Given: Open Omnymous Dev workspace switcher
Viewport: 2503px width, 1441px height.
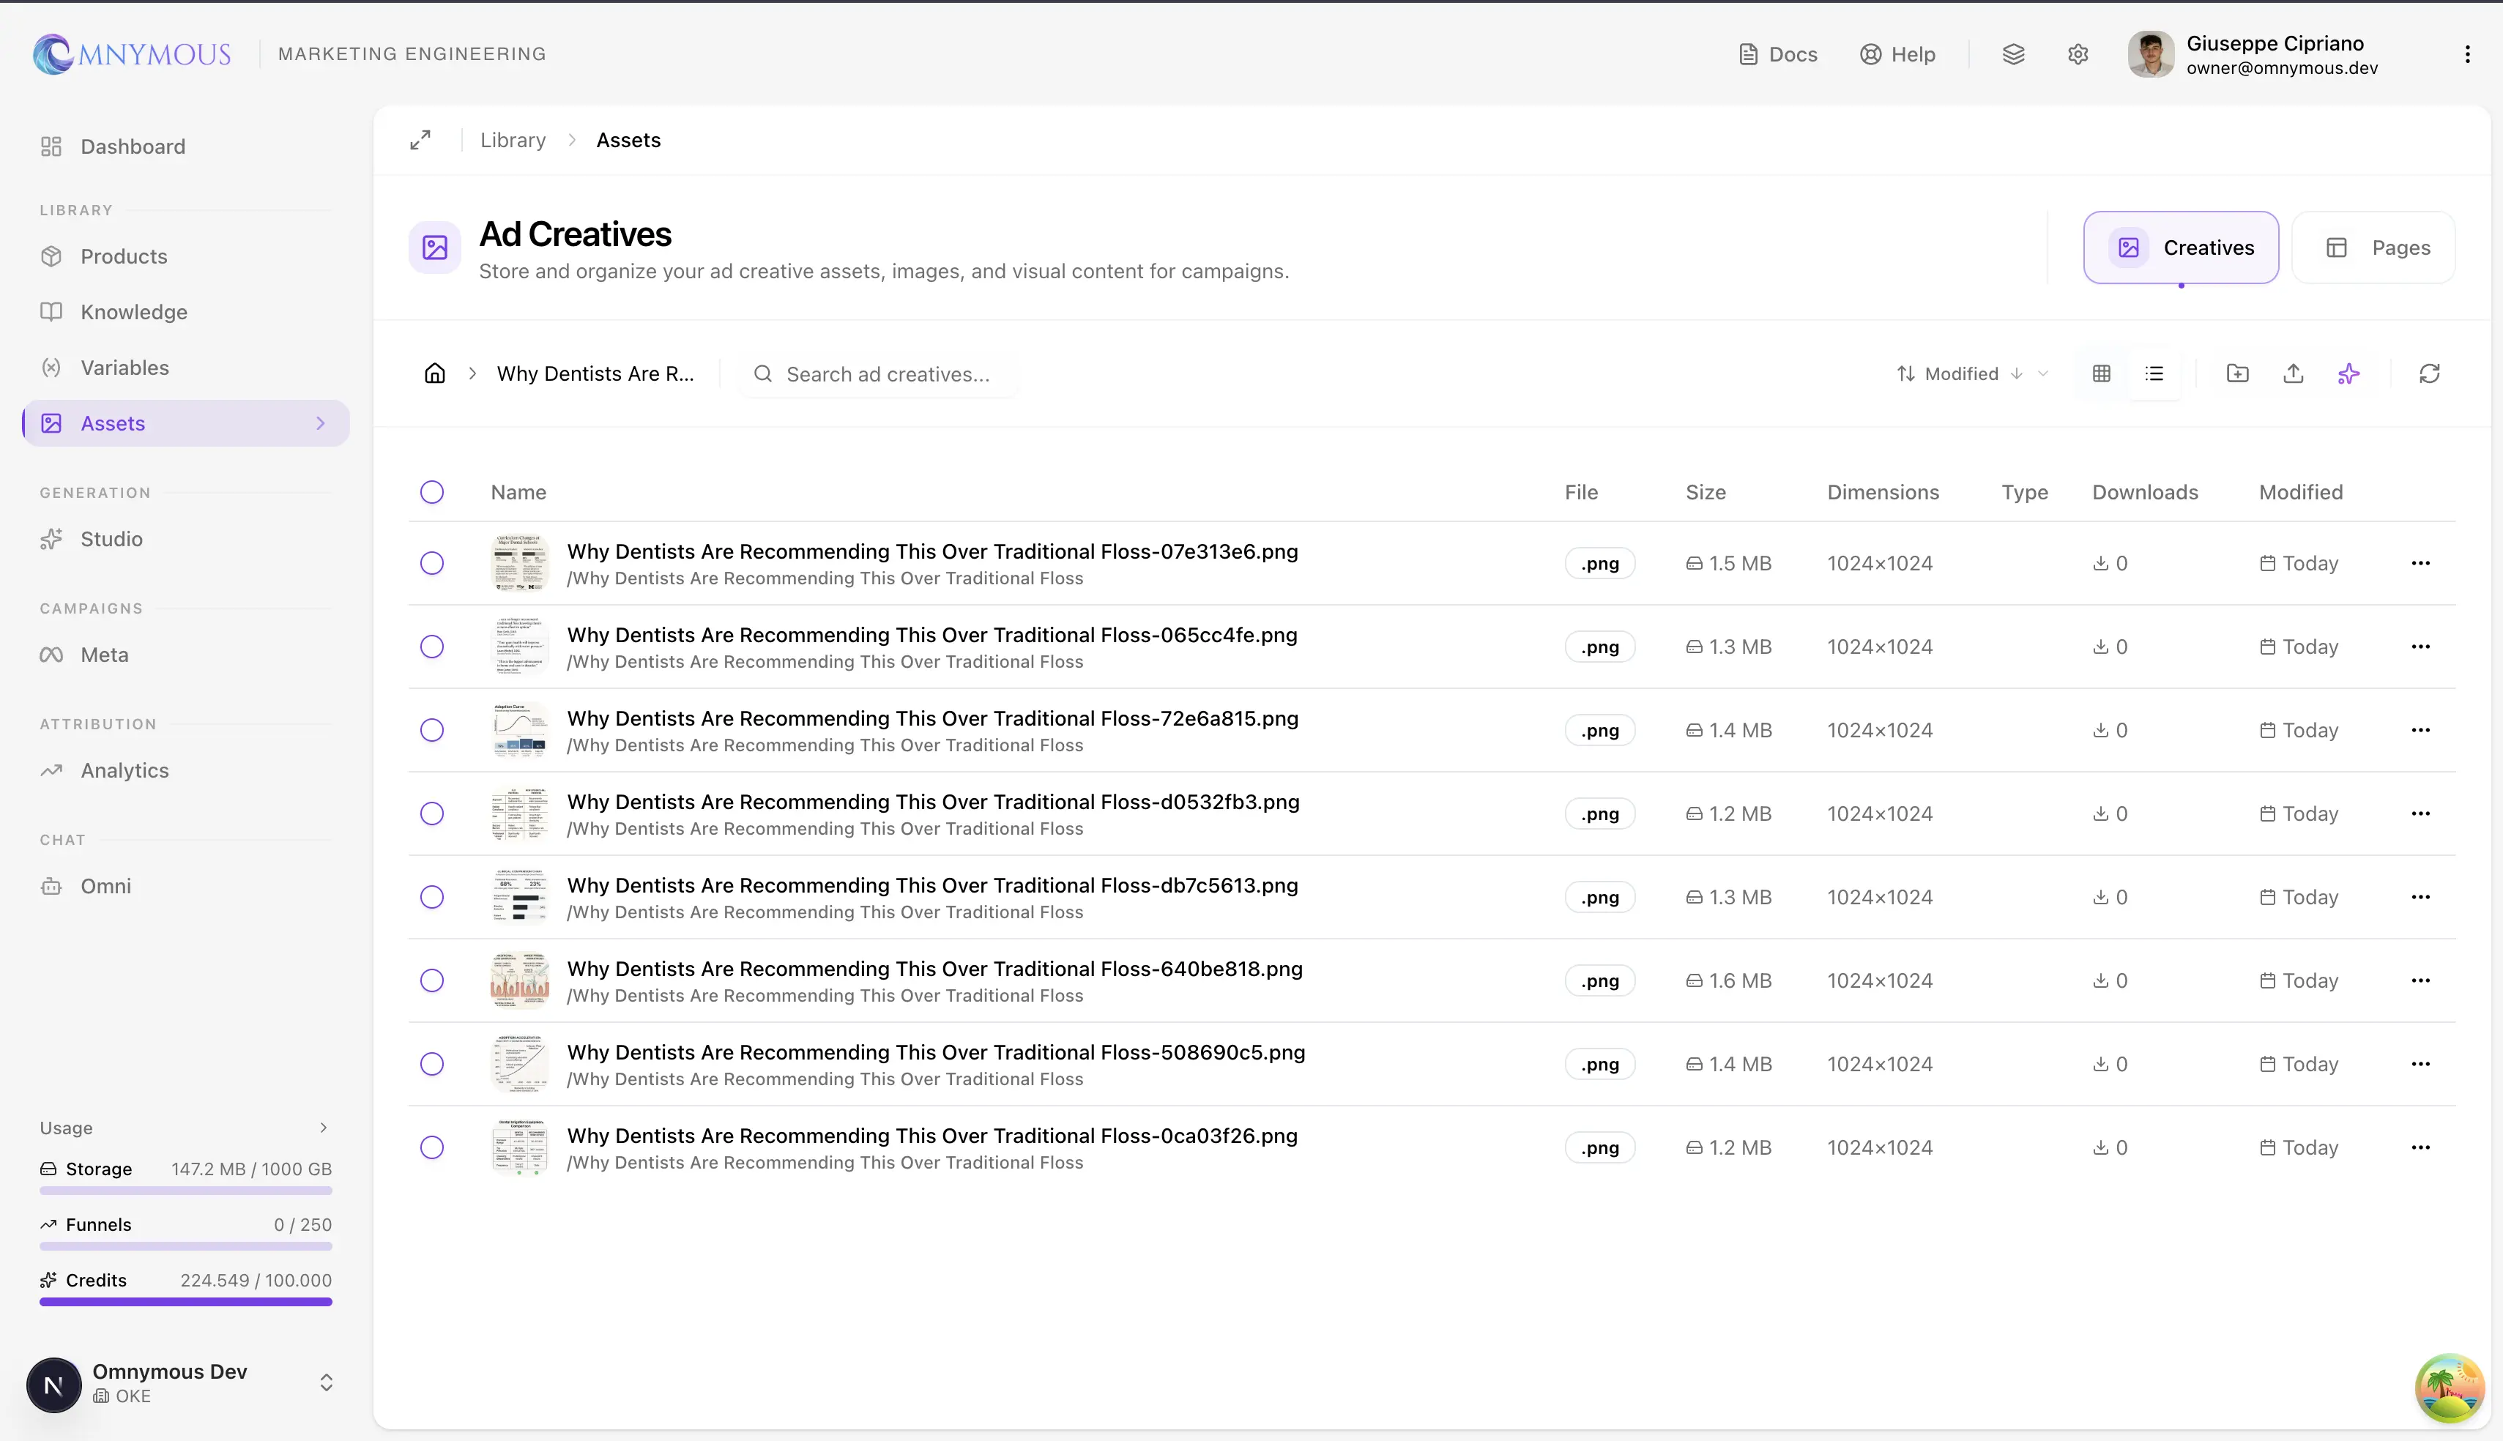Looking at the screenshot, I should (326, 1382).
